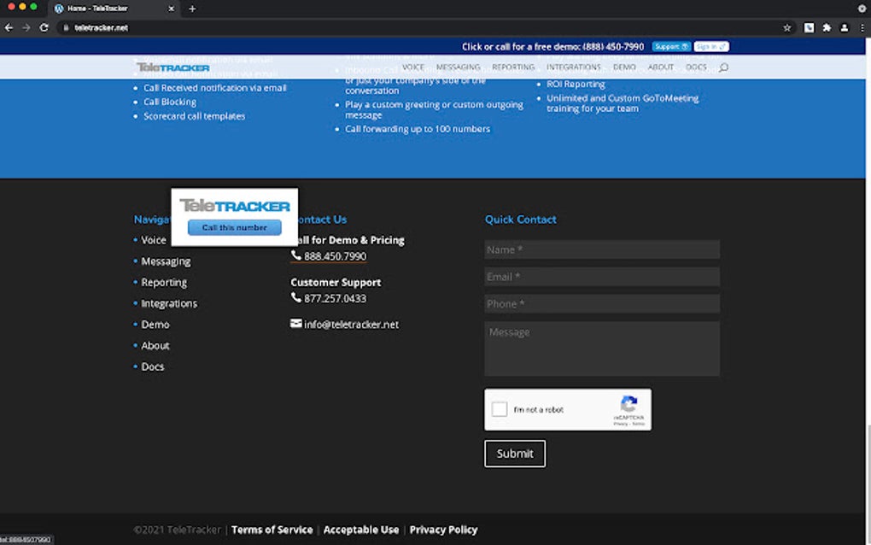
Task: Click header demo phone (888) 450-7990
Action: click(613, 47)
